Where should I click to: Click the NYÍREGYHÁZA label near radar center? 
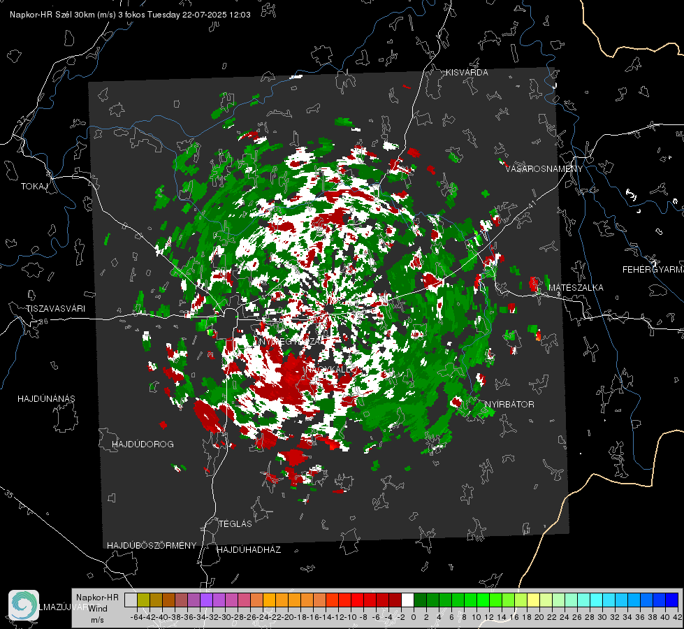pyautogui.click(x=290, y=341)
